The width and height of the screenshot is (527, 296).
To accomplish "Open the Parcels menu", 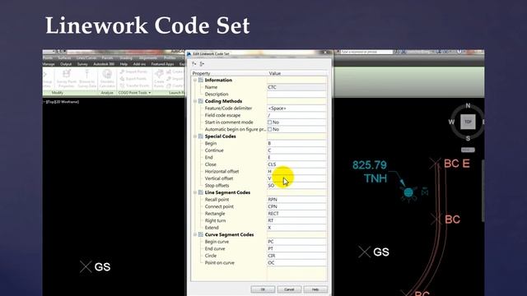I will coord(108,58).
